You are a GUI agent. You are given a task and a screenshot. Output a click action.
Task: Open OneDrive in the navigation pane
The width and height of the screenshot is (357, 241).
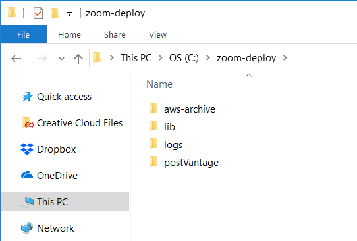[49, 176]
